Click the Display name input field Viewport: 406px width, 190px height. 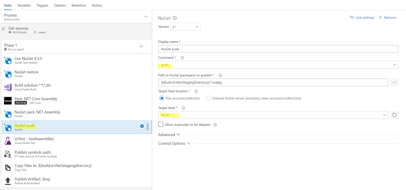278,49
